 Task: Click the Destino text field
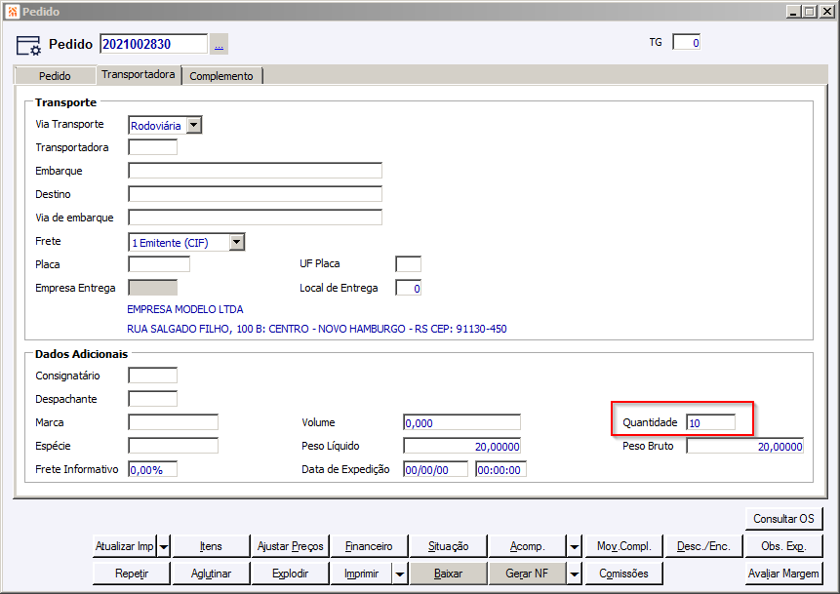click(255, 194)
